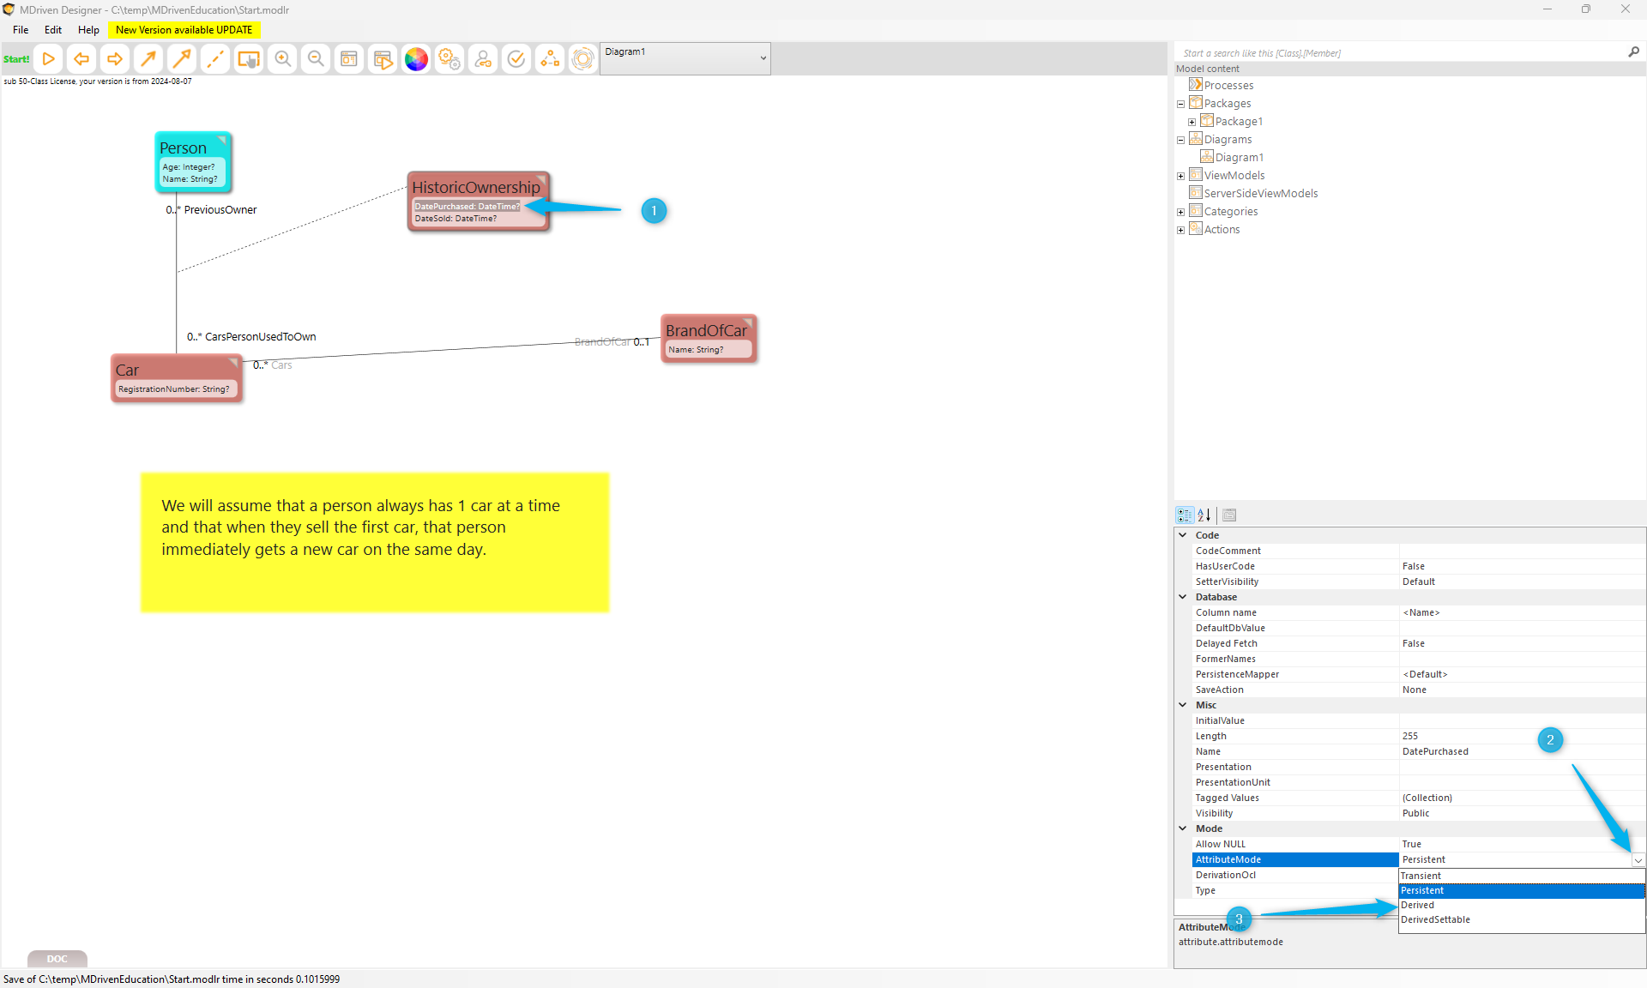Click the Play run-model toolbar icon

(x=48, y=59)
